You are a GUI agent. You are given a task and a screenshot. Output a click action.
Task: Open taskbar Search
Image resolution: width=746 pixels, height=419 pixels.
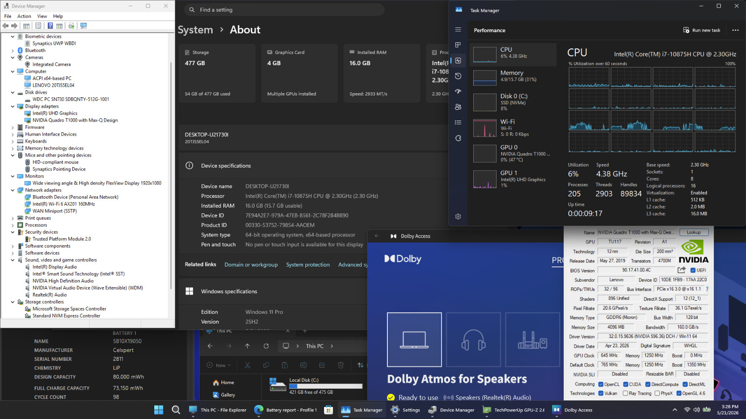pos(176,410)
